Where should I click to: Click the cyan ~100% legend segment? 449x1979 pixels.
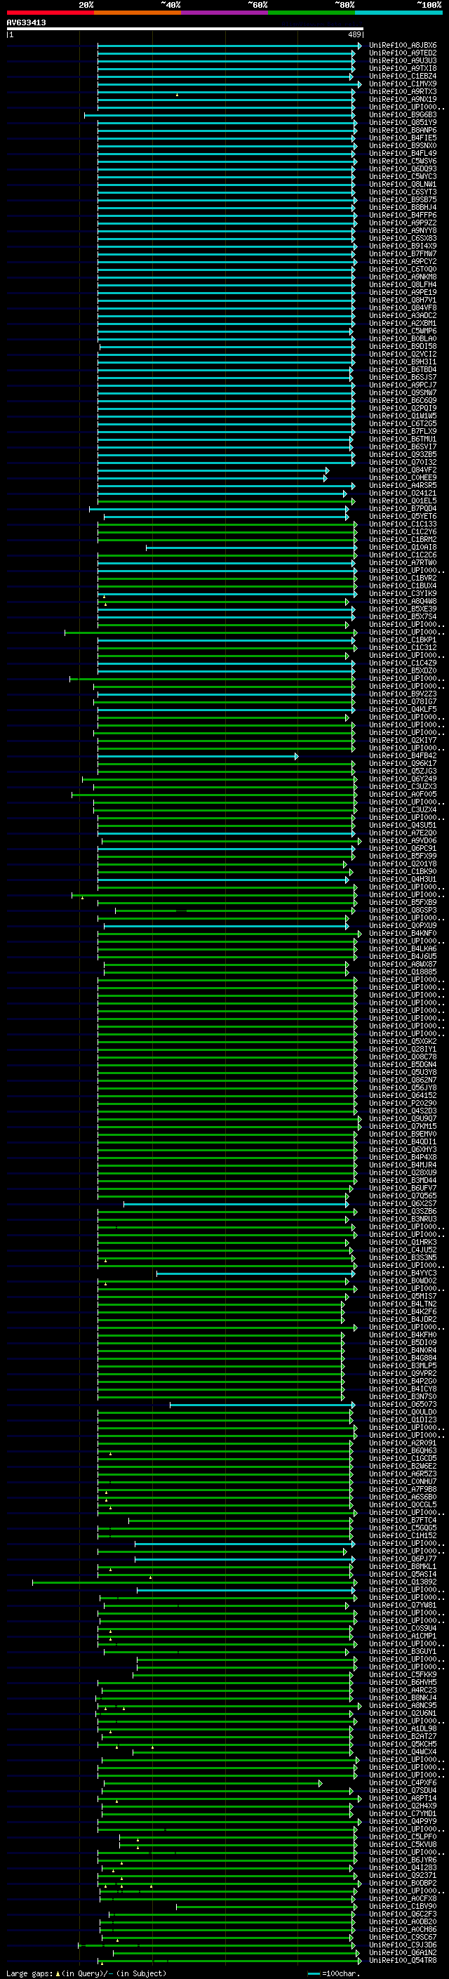(398, 13)
